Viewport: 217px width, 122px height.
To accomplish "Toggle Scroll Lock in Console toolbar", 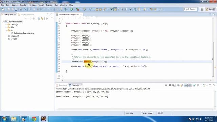I will point(182,85).
